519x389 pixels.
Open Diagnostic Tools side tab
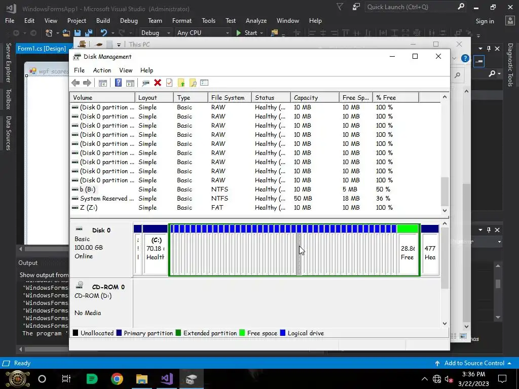pos(510,65)
